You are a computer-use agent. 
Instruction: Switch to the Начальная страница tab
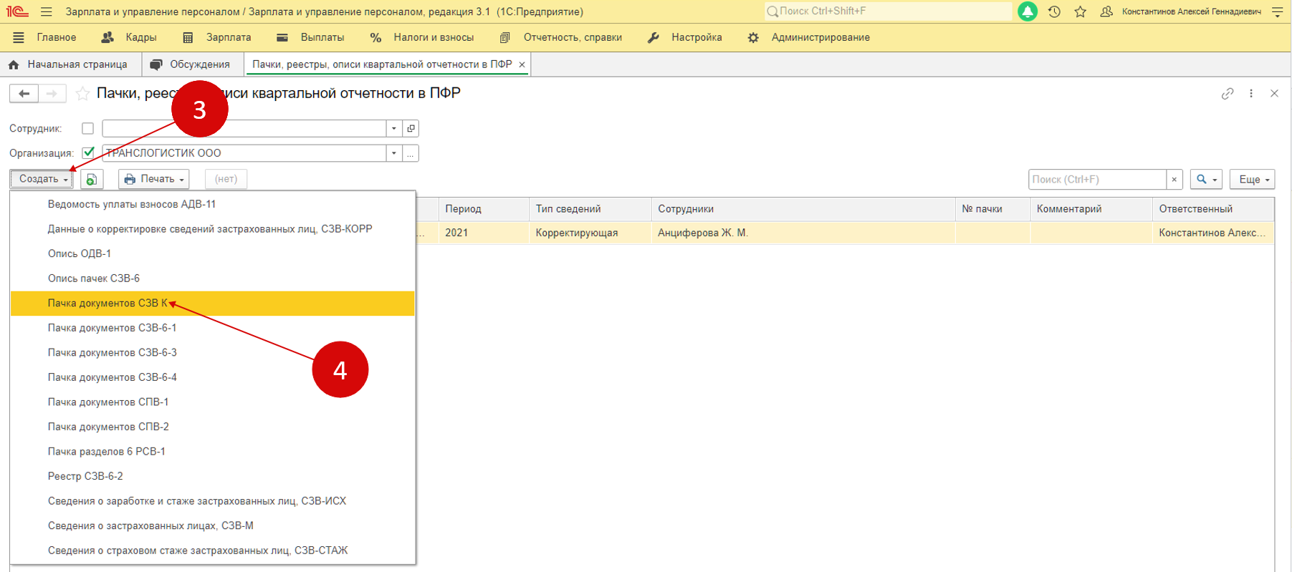point(68,64)
